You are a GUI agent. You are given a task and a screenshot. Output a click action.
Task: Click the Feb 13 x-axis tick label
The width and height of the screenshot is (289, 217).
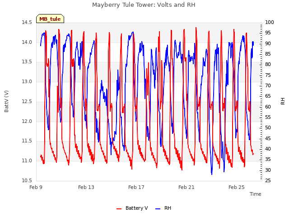pos(86,187)
